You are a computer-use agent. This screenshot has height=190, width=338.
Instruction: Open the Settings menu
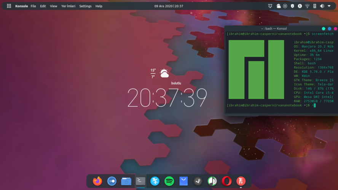coord(85,6)
